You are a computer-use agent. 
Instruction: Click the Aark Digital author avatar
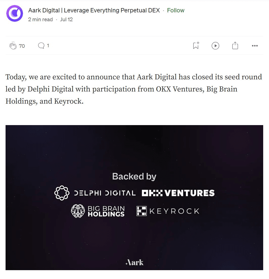point(15,14)
